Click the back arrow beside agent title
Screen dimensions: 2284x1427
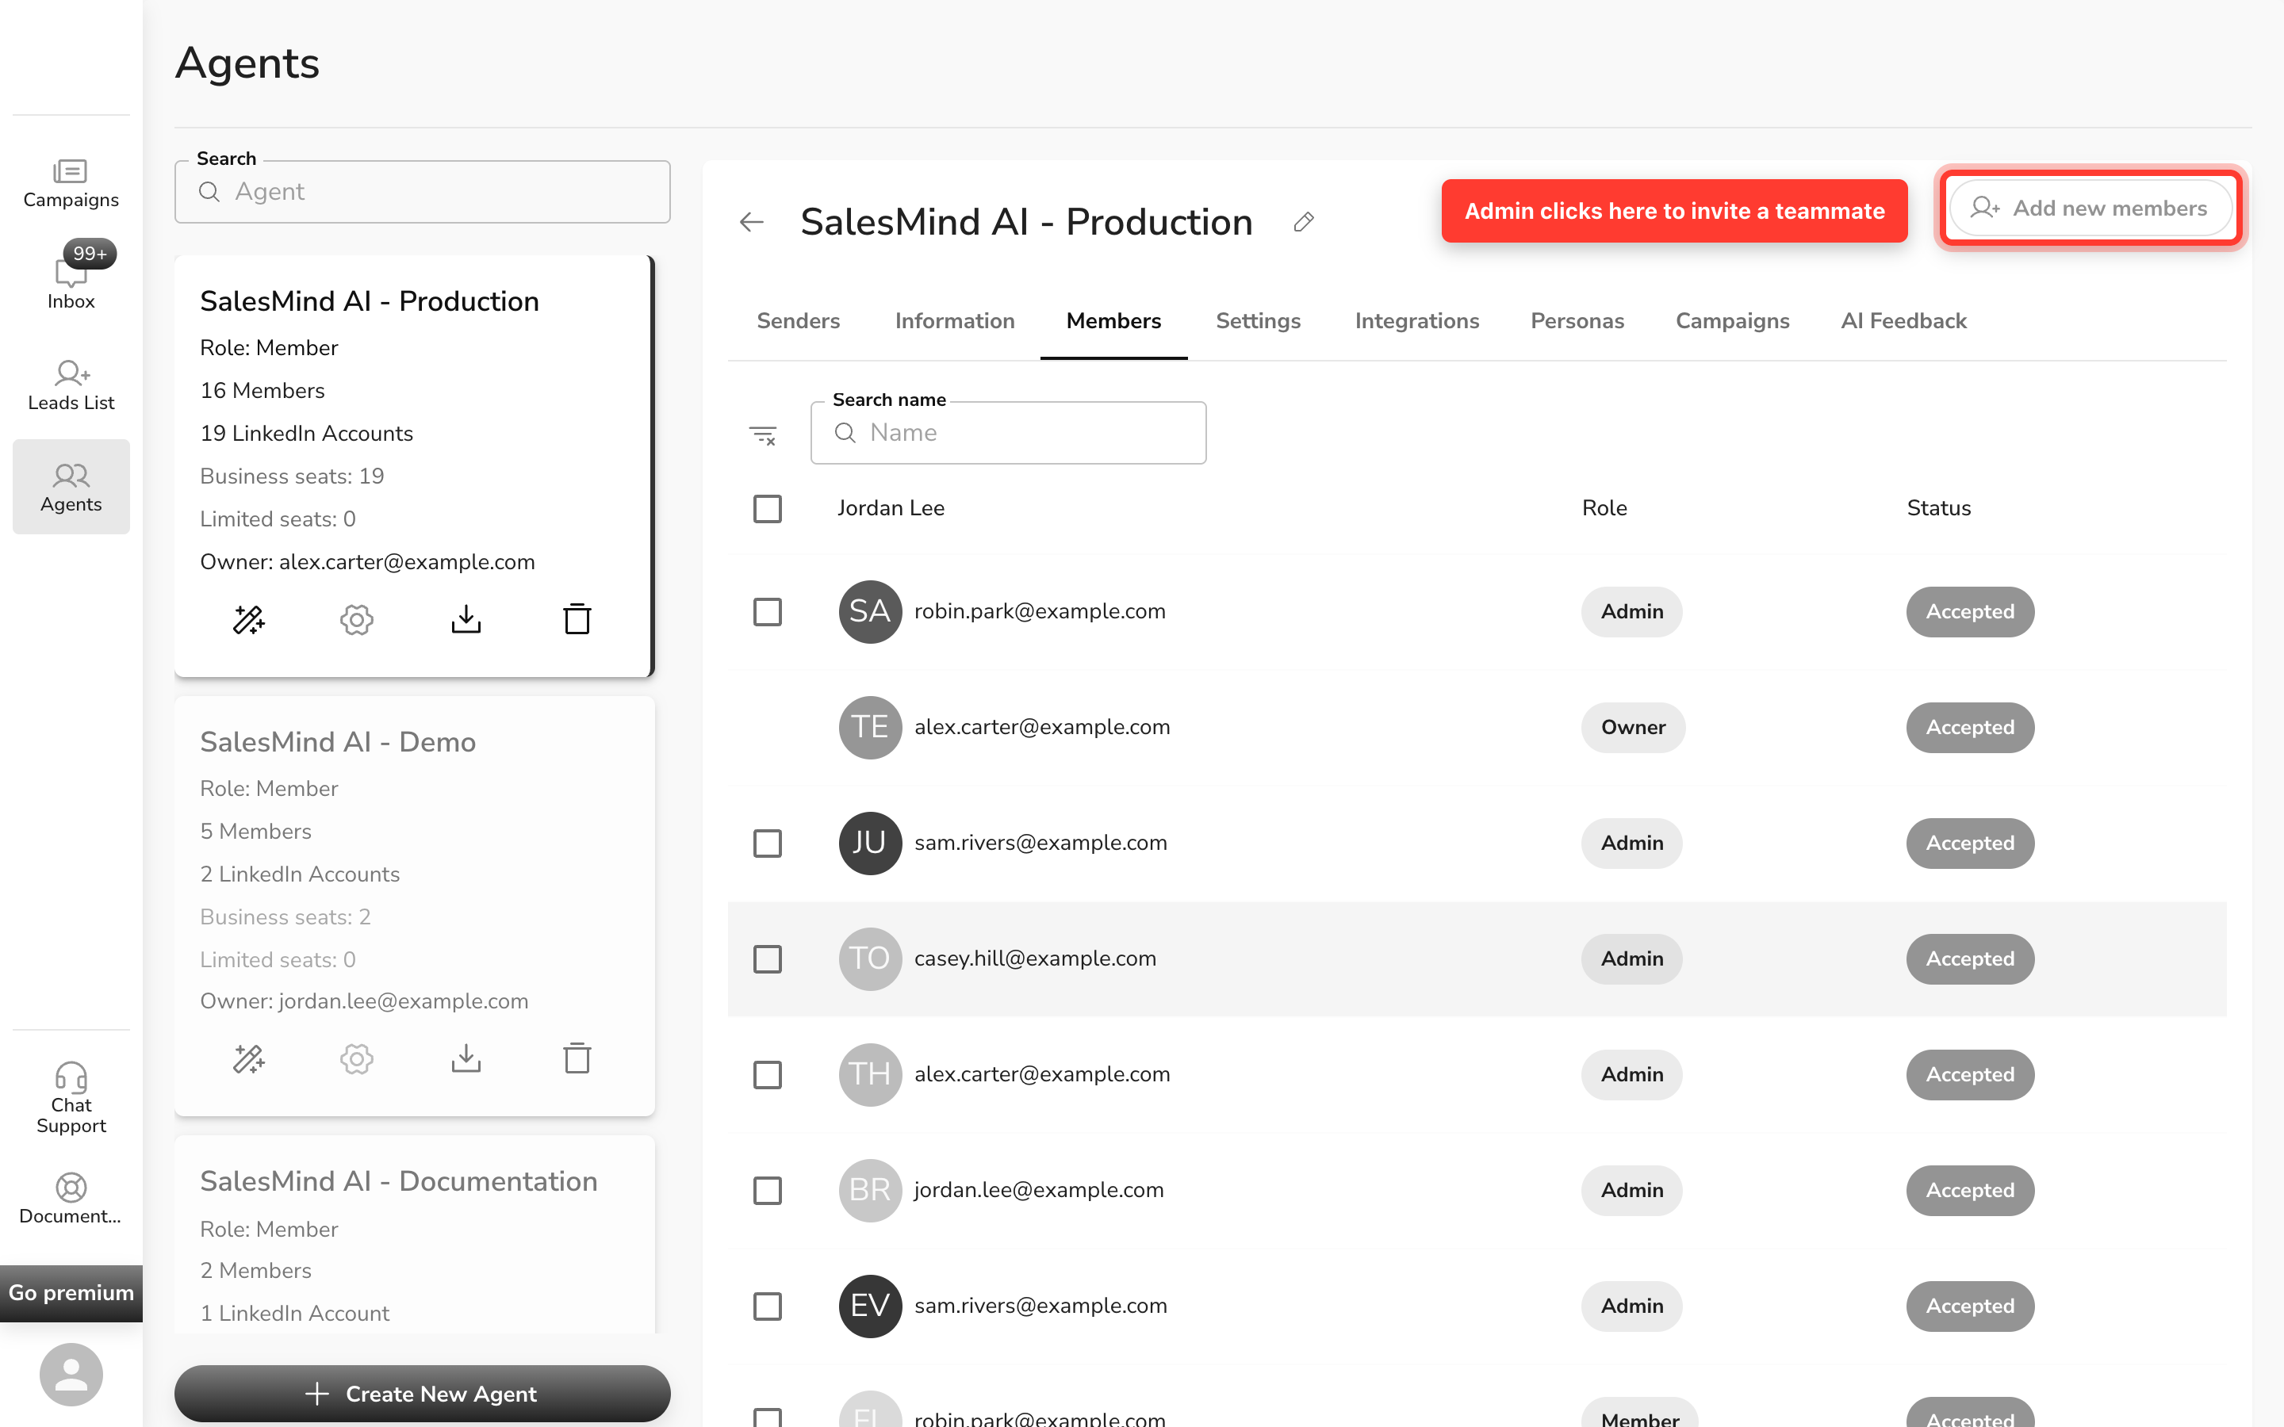pos(751,223)
